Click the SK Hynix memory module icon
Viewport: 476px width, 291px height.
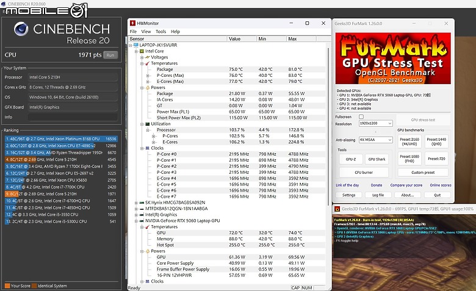(x=142, y=203)
